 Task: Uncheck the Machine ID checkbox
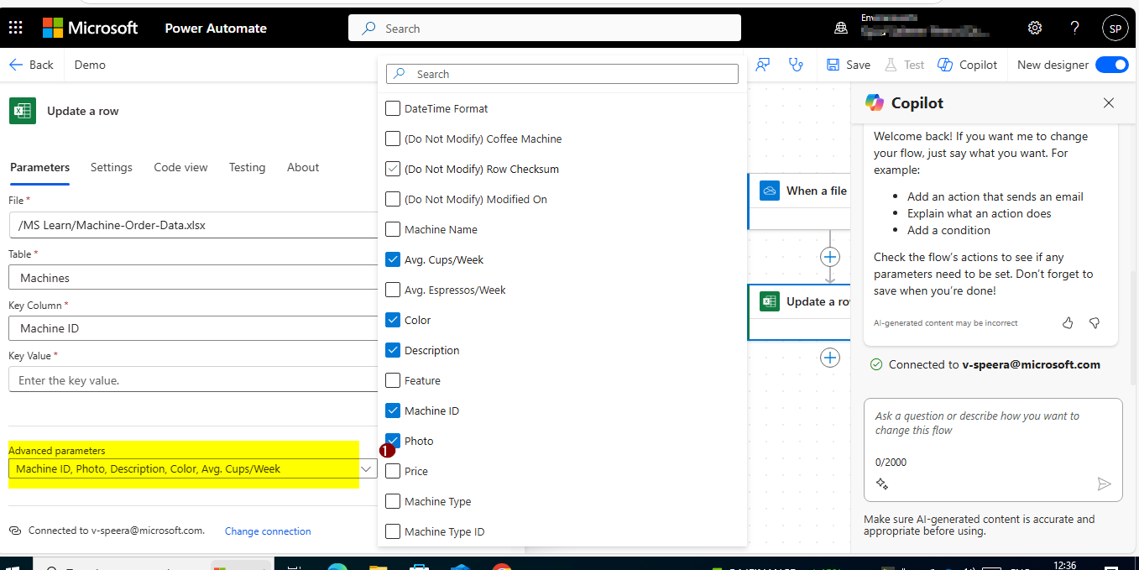[x=393, y=411]
